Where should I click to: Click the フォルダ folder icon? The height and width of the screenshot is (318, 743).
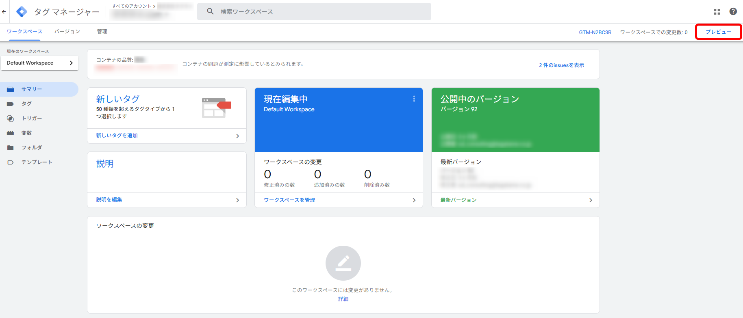[x=11, y=148]
